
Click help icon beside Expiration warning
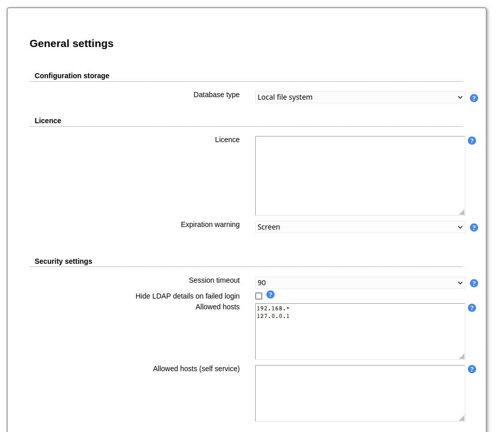(474, 228)
